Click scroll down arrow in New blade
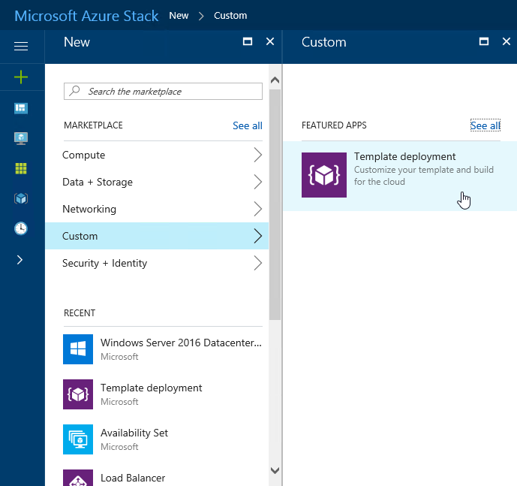Viewport: 517px width, 486px height. [x=275, y=470]
